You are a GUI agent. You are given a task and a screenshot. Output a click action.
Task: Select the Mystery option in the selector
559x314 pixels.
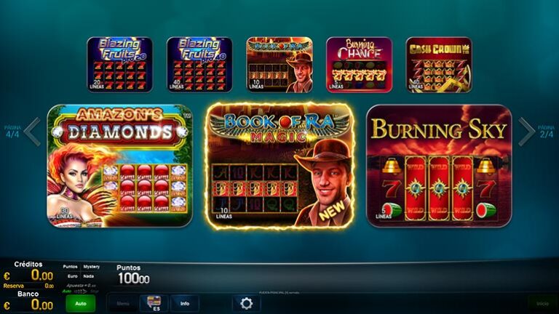[x=92, y=267]
